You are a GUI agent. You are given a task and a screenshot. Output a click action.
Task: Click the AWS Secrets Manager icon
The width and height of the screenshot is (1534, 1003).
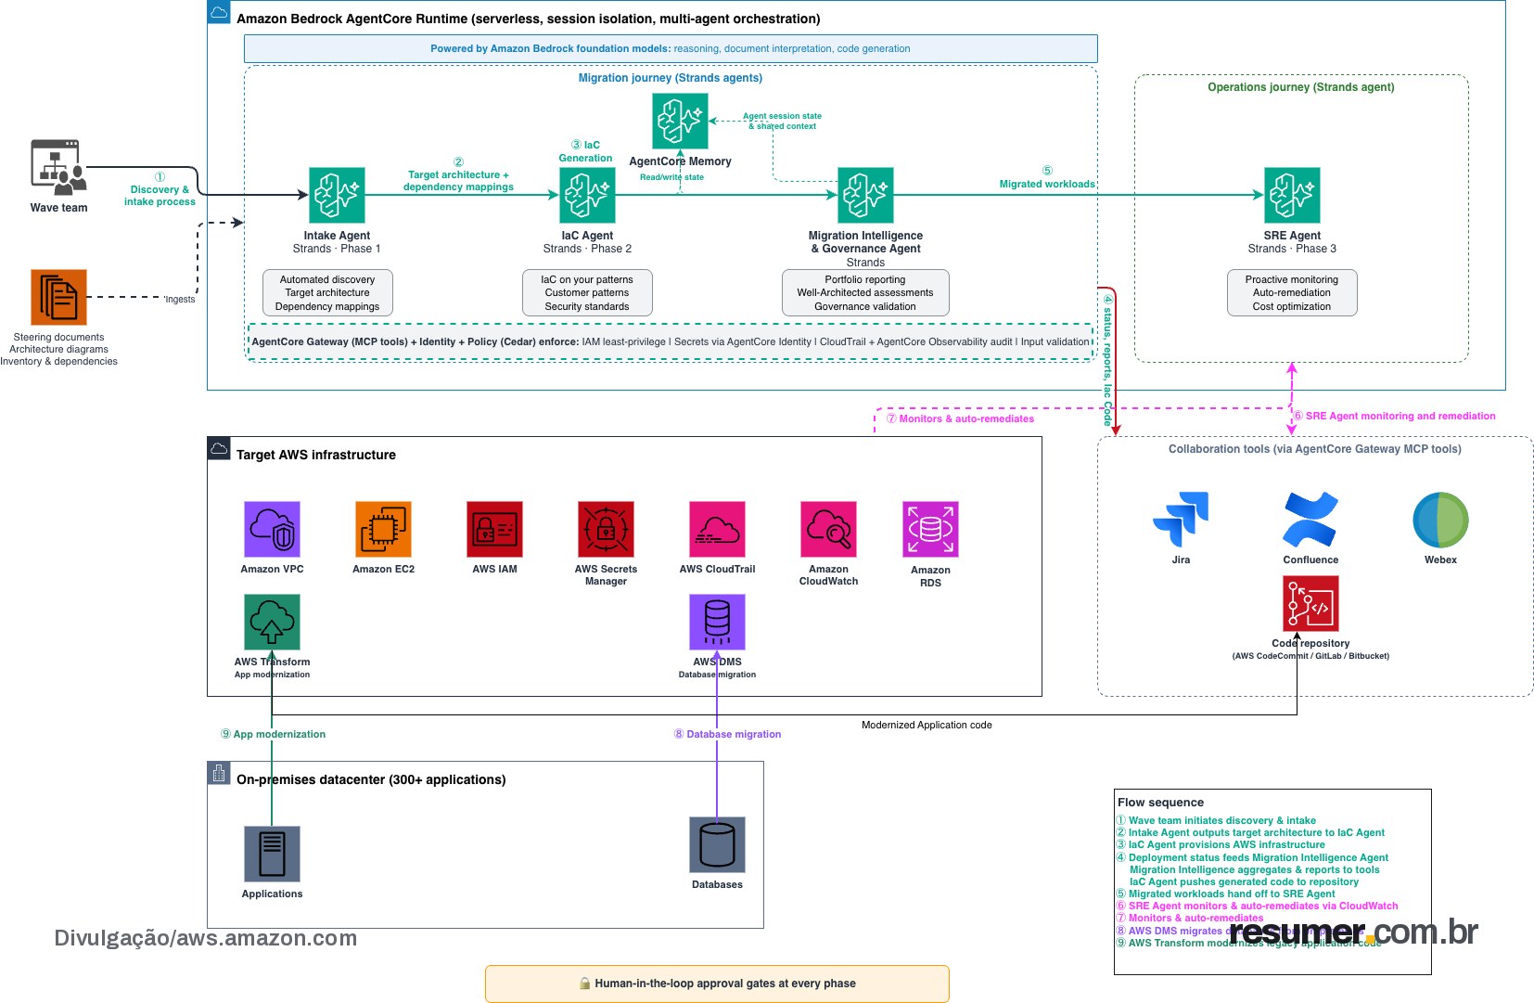click(606, 529)
